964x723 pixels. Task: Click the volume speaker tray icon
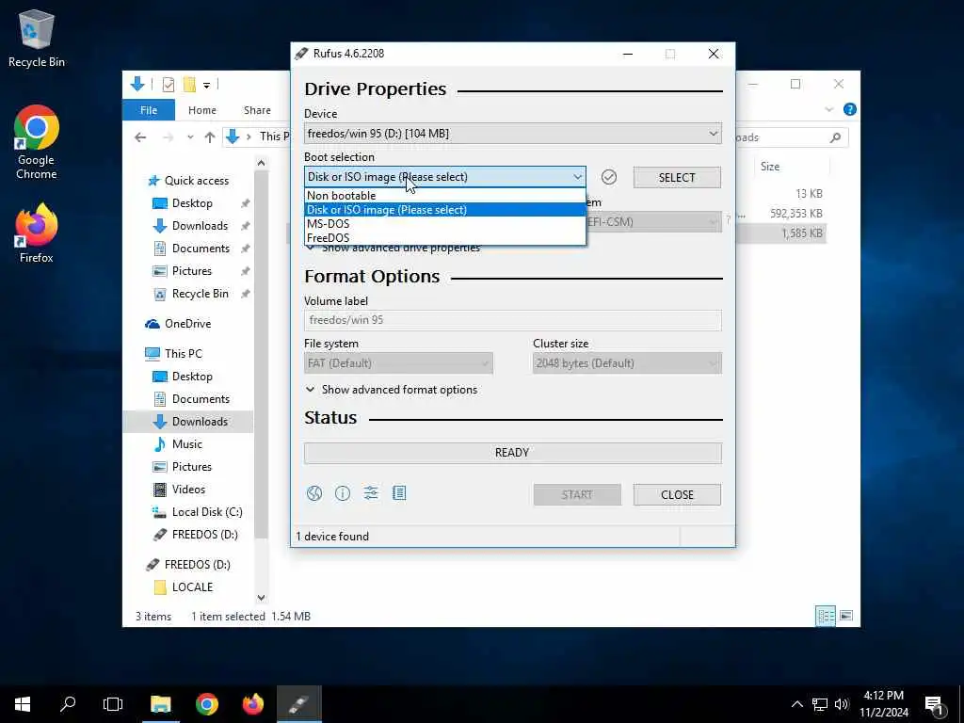842,704
